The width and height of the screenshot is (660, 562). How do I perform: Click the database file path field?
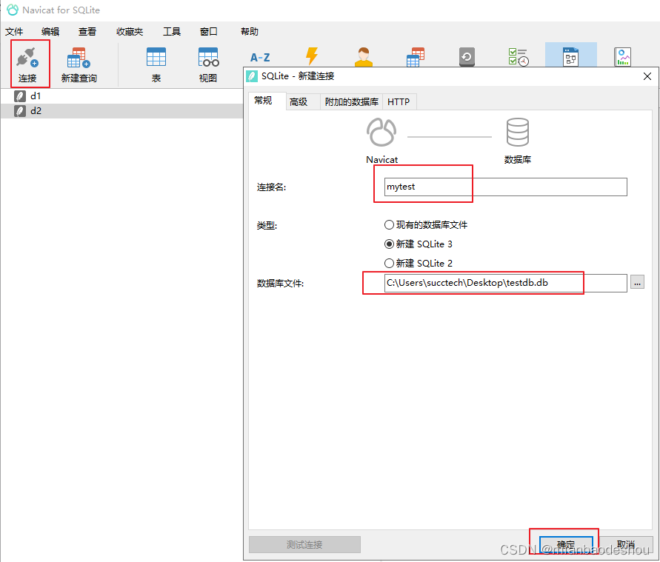(x=505, y=283)
